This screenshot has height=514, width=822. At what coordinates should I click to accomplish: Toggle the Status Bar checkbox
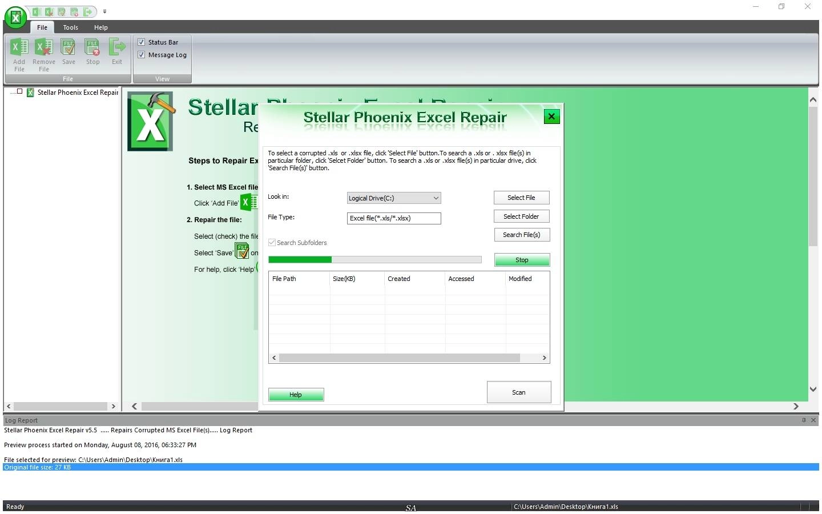pyautogui.click(x=141, y=42)
